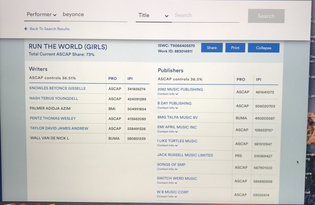
Task: Click IPI 53026414 for W B Music Corp
Action: click(261, 195)
